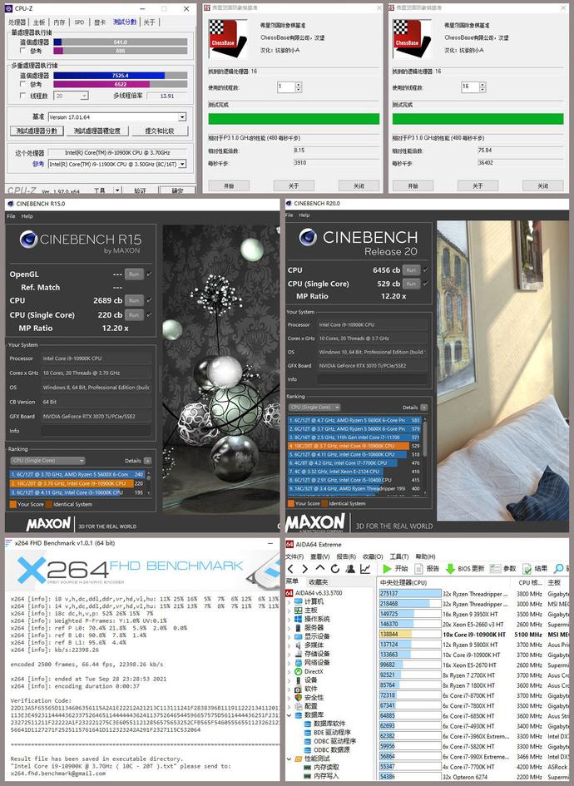Toggle OpenGL checkmark in Cinebench R15

pos(150,274)
